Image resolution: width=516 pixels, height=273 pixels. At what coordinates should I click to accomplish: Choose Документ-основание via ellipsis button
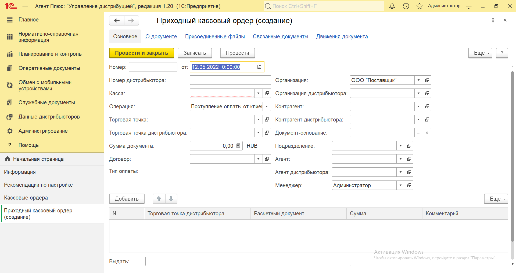418,133
